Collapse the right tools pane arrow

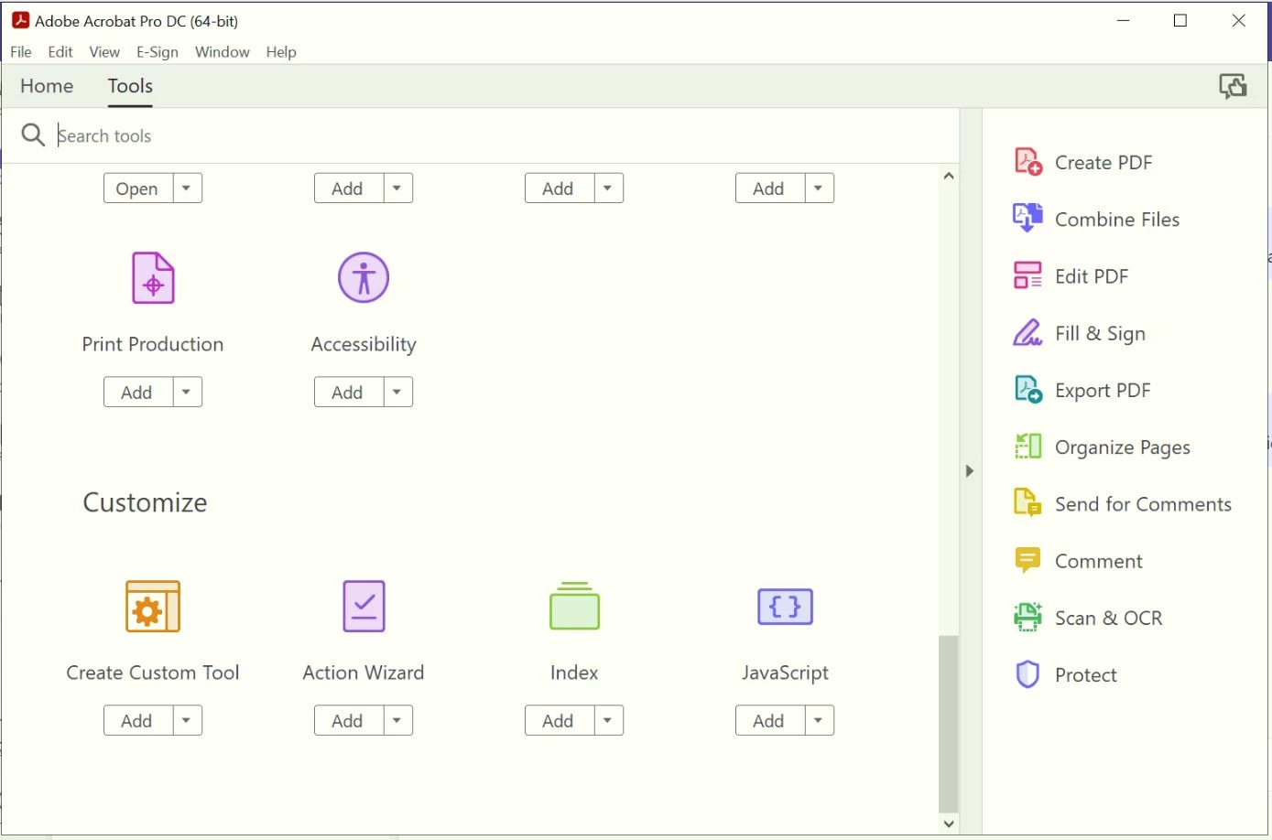[x=970, y=471]
